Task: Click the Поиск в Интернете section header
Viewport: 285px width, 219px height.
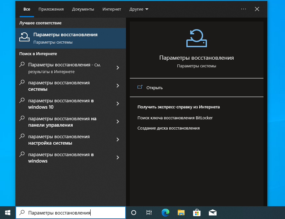Action: [x=38, y=54]
